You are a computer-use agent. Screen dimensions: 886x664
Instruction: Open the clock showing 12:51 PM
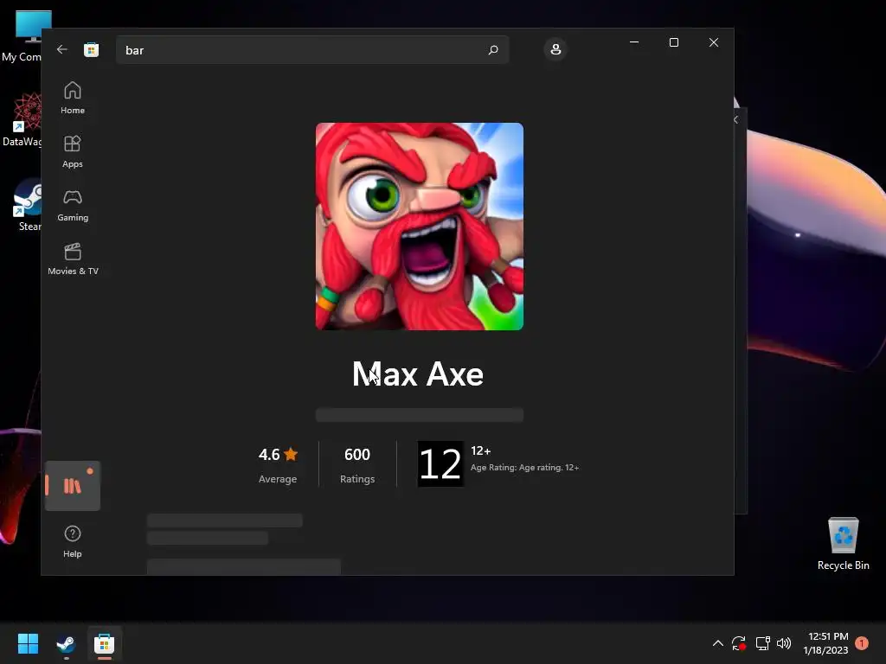point(825,643)
